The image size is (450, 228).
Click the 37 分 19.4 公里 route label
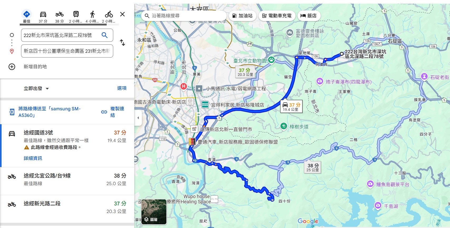click(291, 106)
